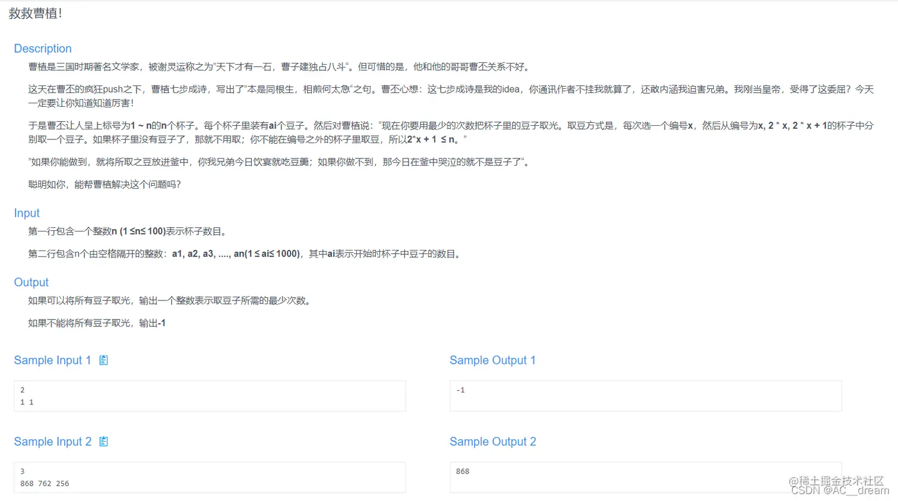Select the "Description" section heading
898x501 pixels.
tap(43, 49)
